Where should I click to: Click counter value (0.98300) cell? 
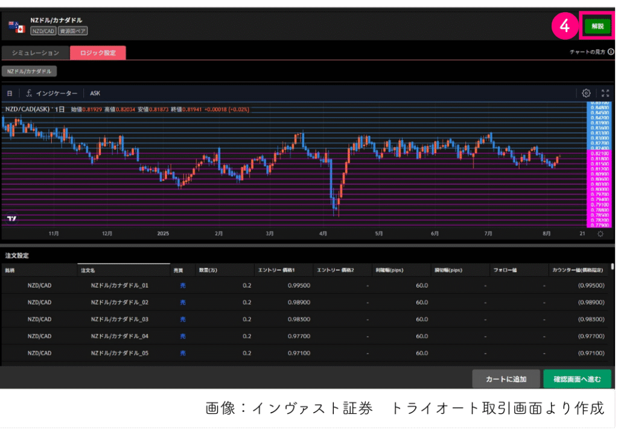(591, 320)
